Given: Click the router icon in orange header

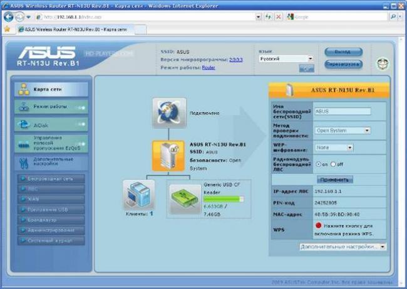Looking at the screenshot, I should [290, 90].
